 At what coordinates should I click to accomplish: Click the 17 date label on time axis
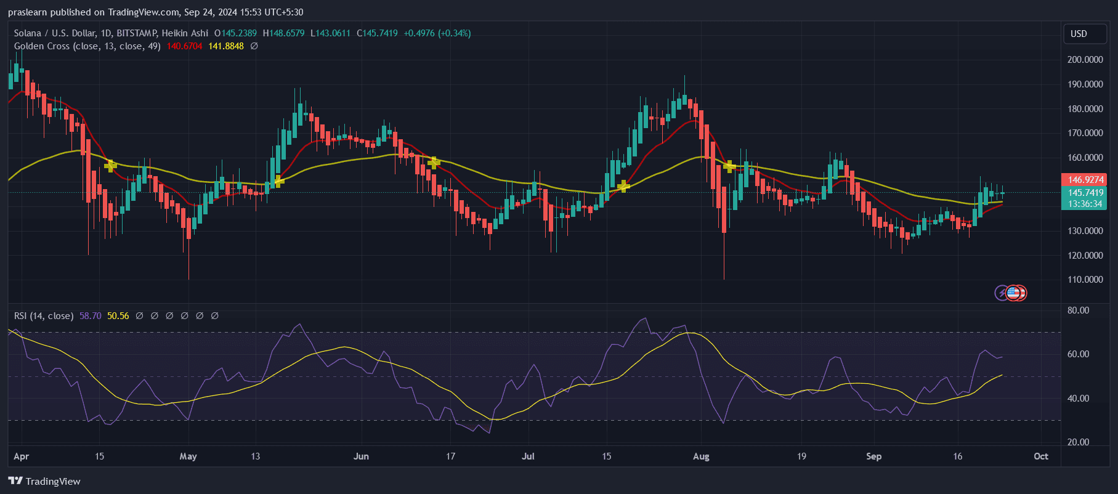pos(450,456)
